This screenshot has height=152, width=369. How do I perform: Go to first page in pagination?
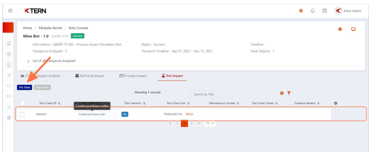click(170, 123)
